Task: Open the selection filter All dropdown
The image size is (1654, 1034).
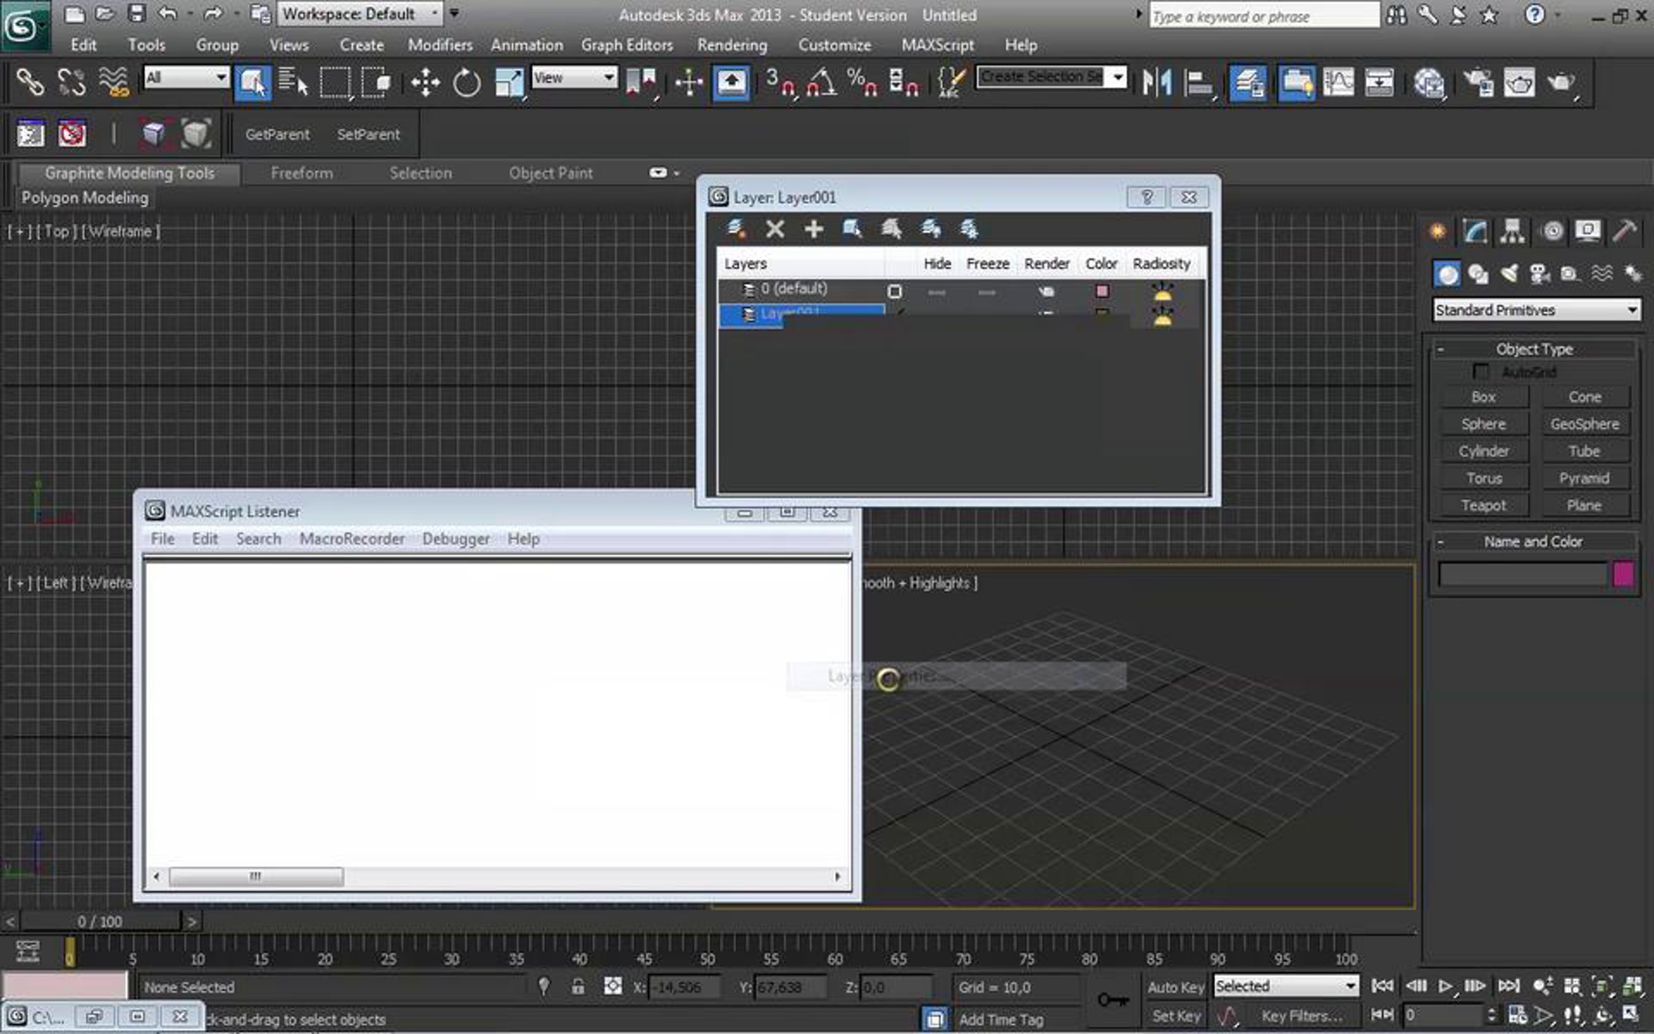Action: [186, 77]
